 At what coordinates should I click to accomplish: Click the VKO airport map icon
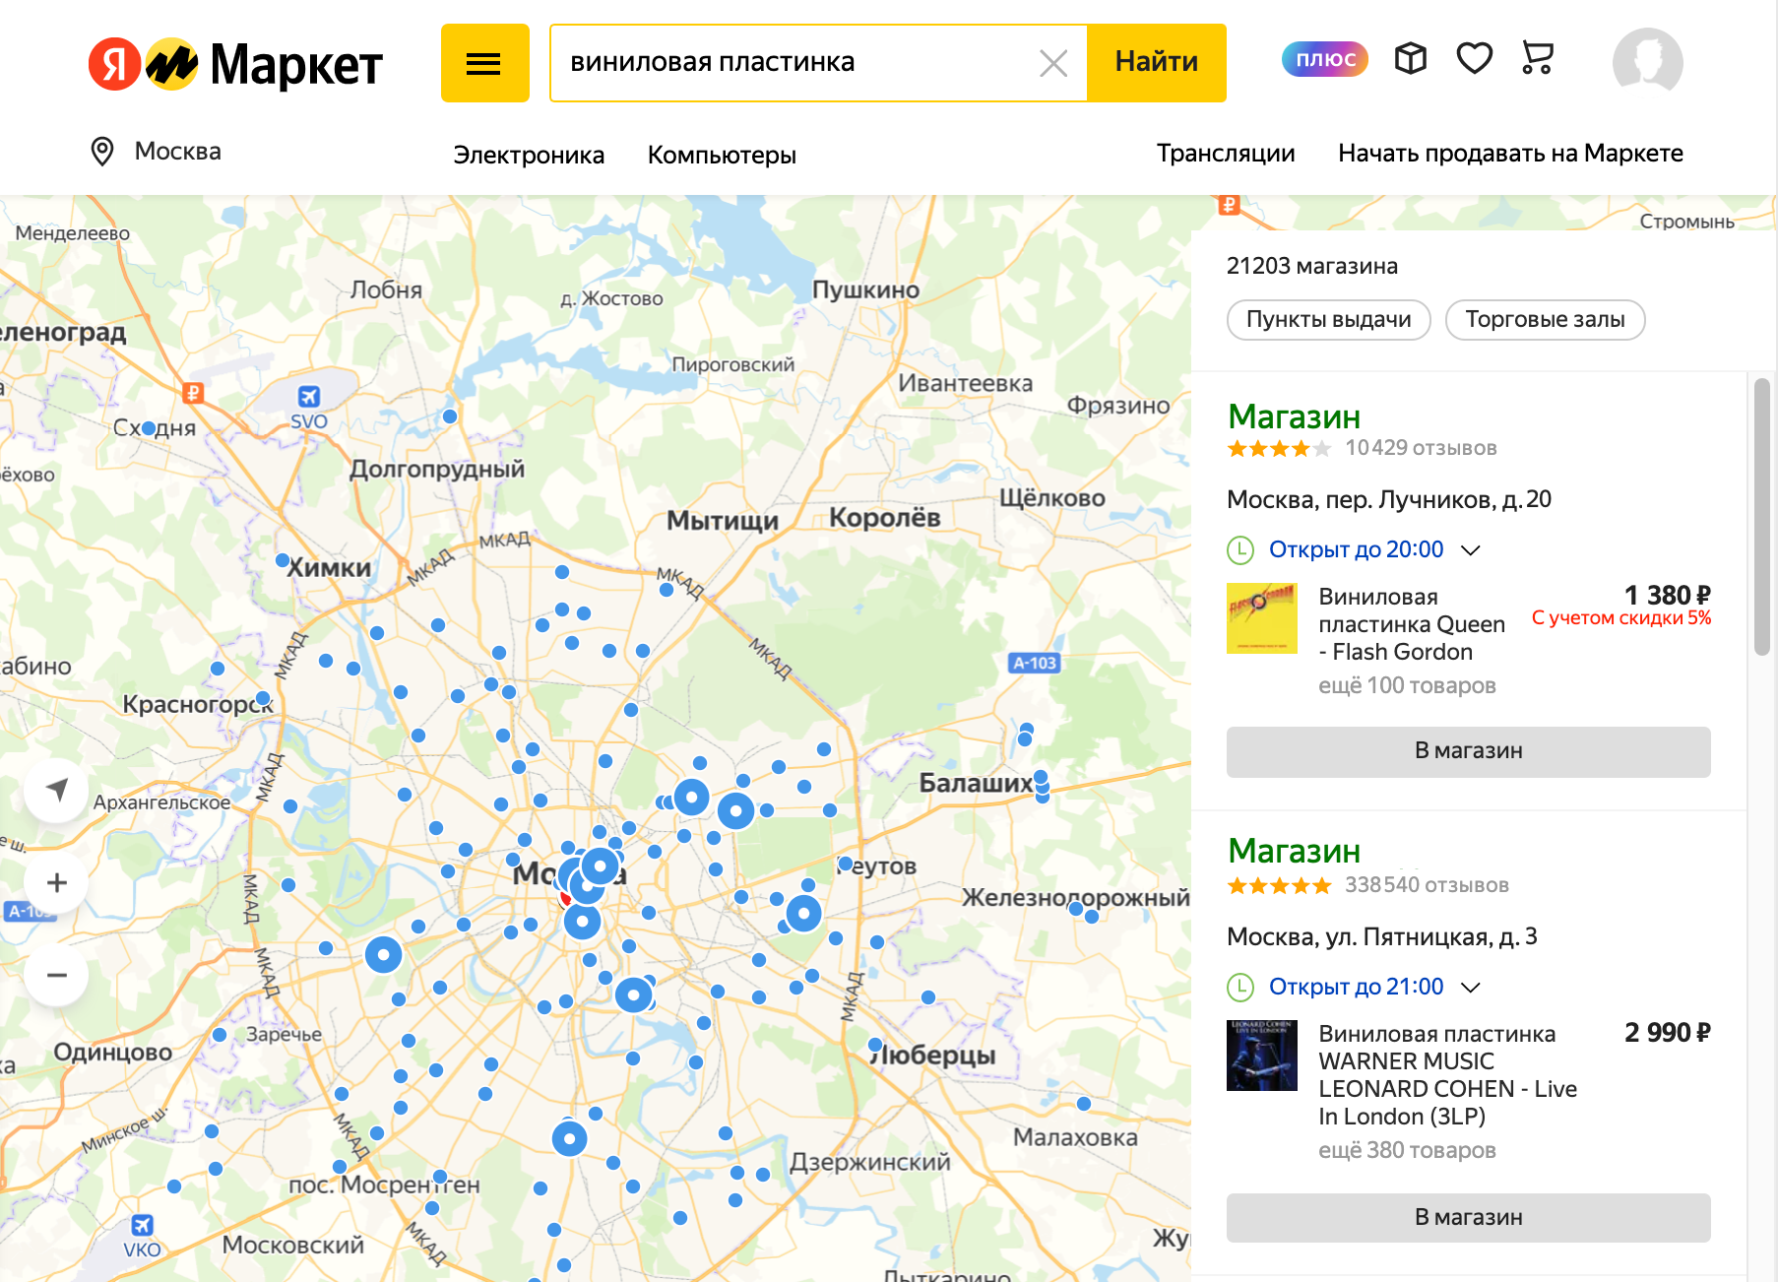click(x=143, y=1225)
